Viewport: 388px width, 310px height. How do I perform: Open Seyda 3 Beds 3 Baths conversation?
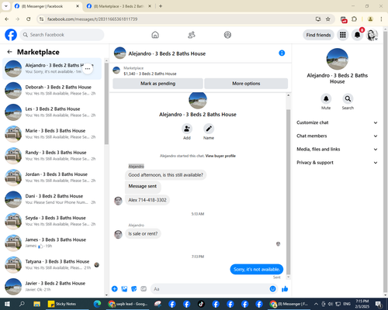click(52, 221)
